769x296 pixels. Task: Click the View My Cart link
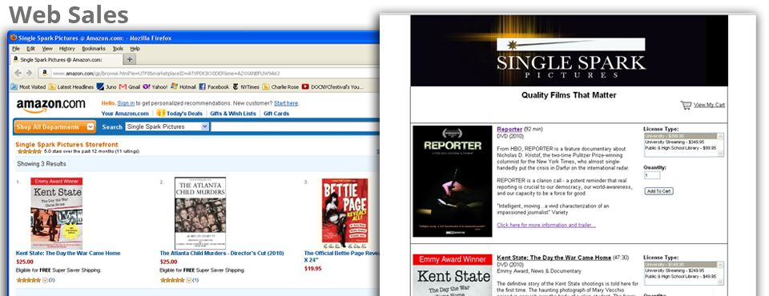tap(709, 105)
